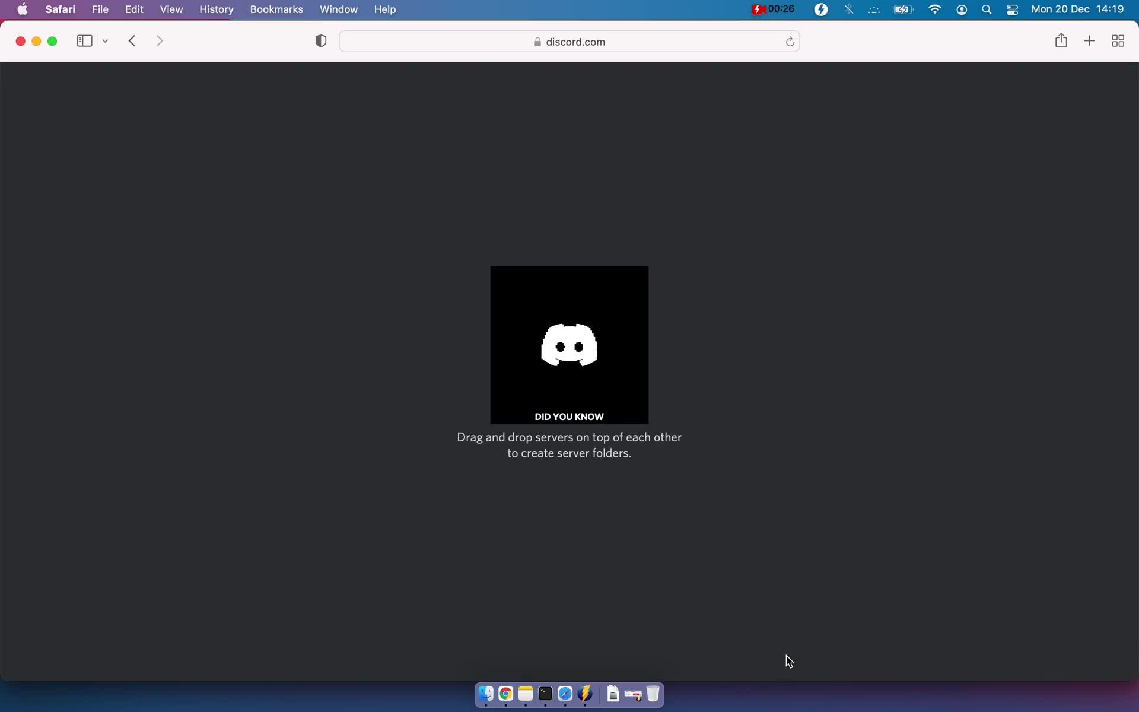This screenshot has width=1139, height=712.
Task: Toggle the Safari sidebar
Action: tap(84, 41)
